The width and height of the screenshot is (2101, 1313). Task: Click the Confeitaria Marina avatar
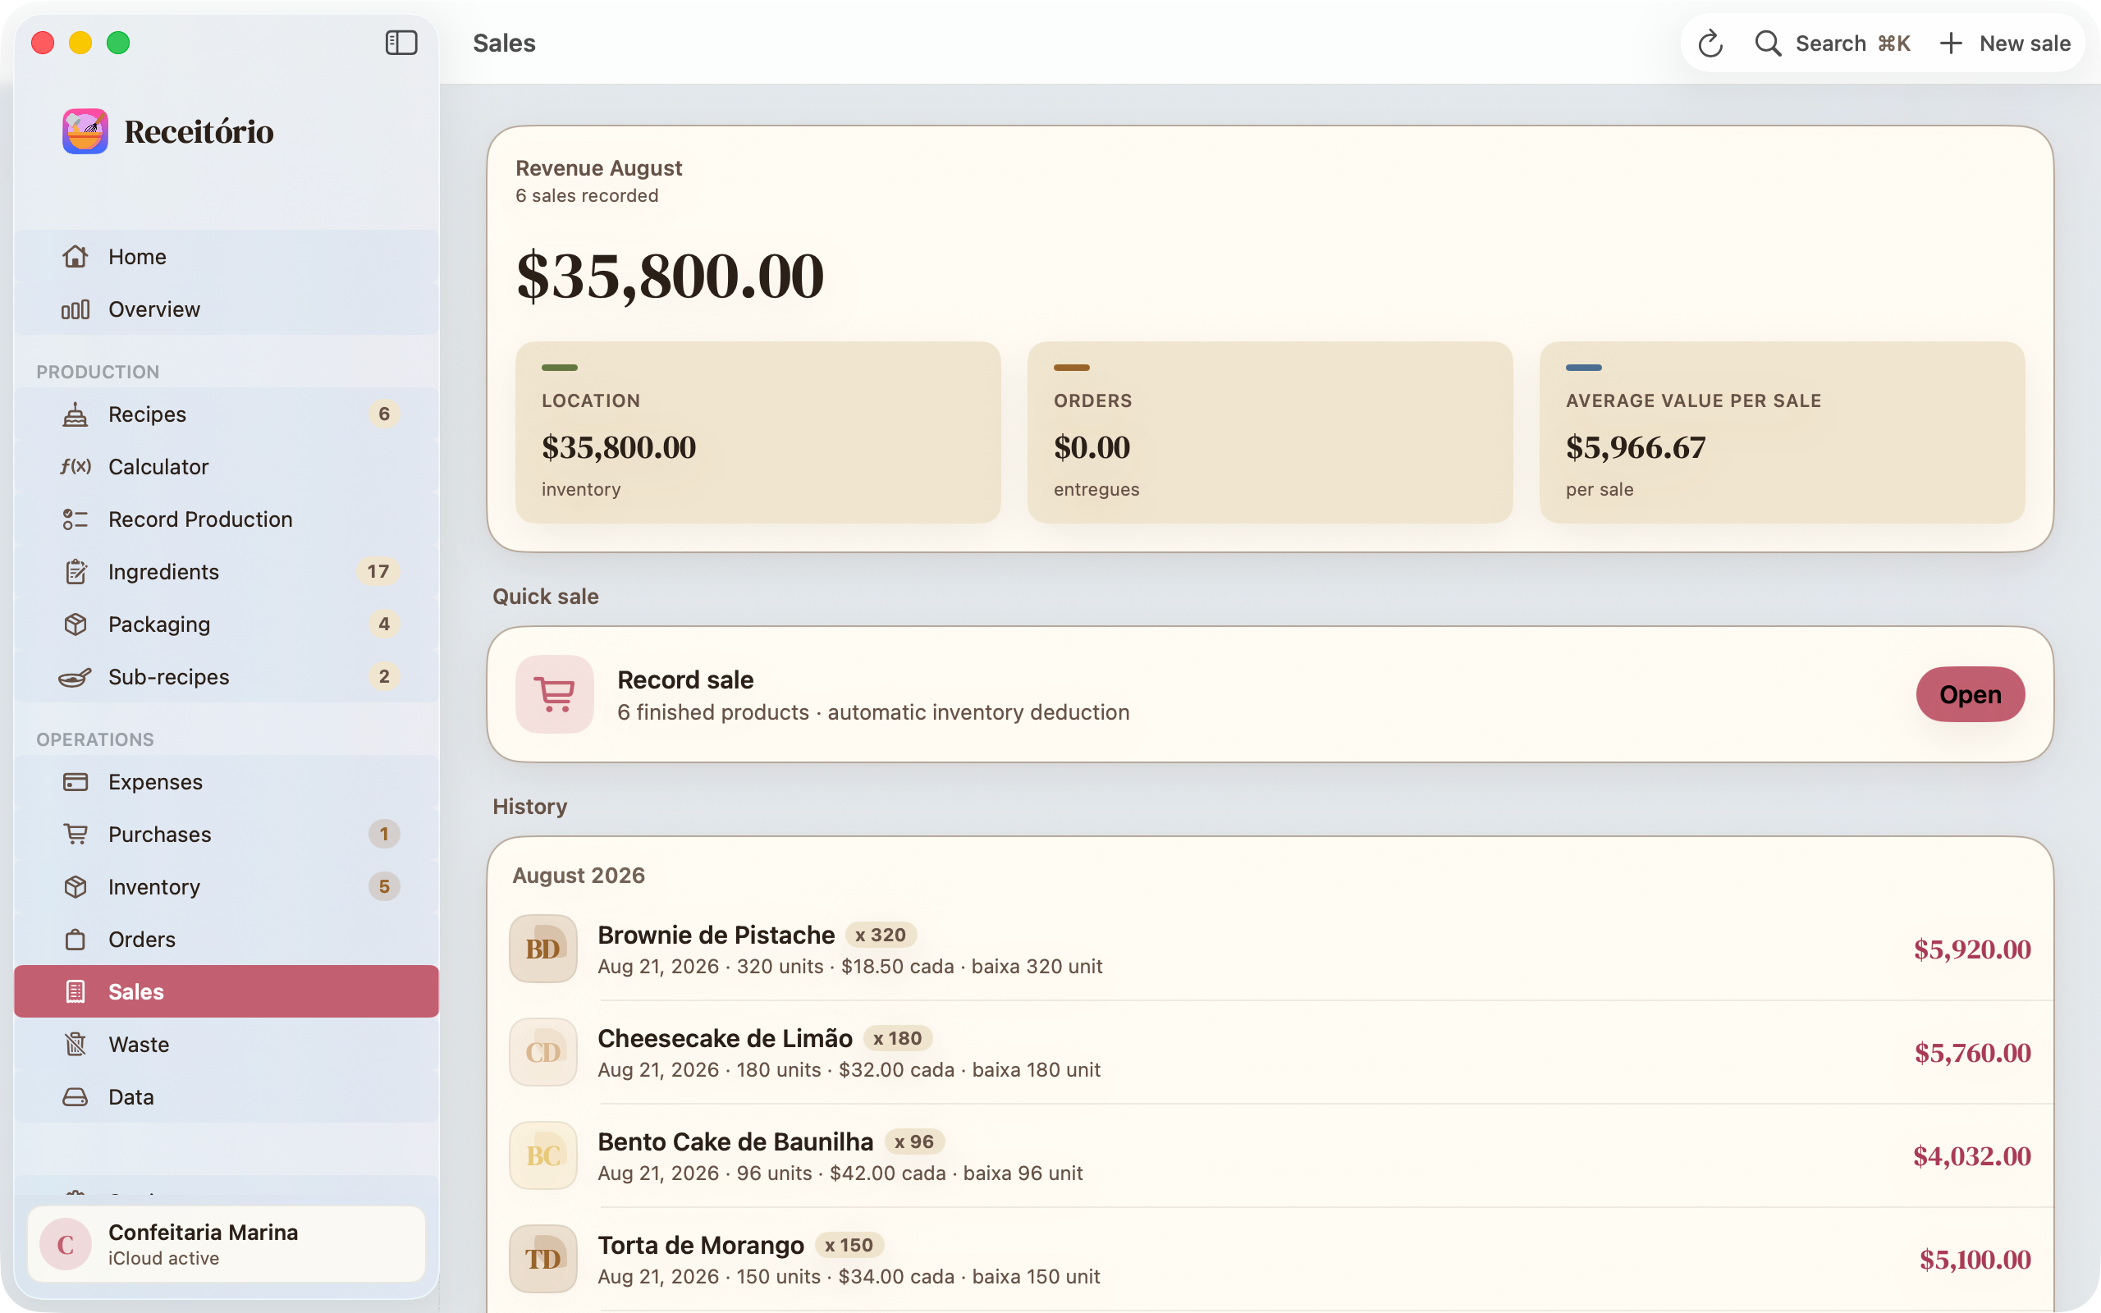pyautogui.click(x=66, y=1243)
